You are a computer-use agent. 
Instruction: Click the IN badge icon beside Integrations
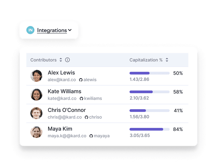point(30,30)
